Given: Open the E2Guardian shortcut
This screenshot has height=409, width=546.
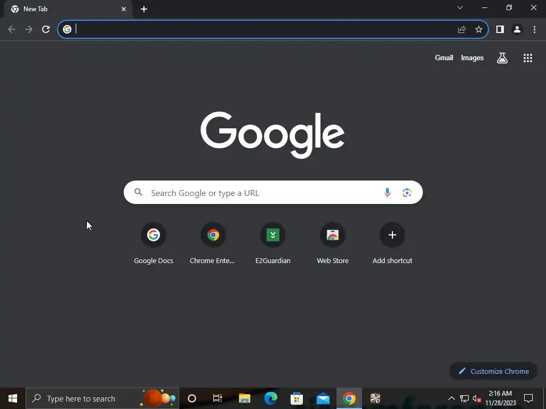Looking at the screenshot, I should pos(273,243).
